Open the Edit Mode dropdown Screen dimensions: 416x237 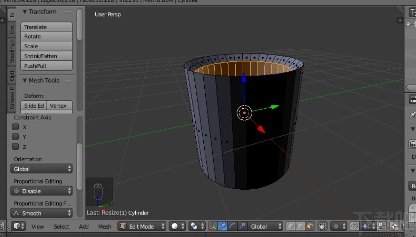[142, 226]
